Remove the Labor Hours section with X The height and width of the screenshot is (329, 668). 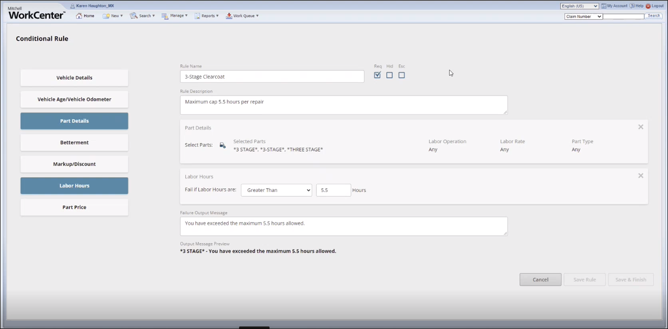pyautogui.click(x=641, y=176)
